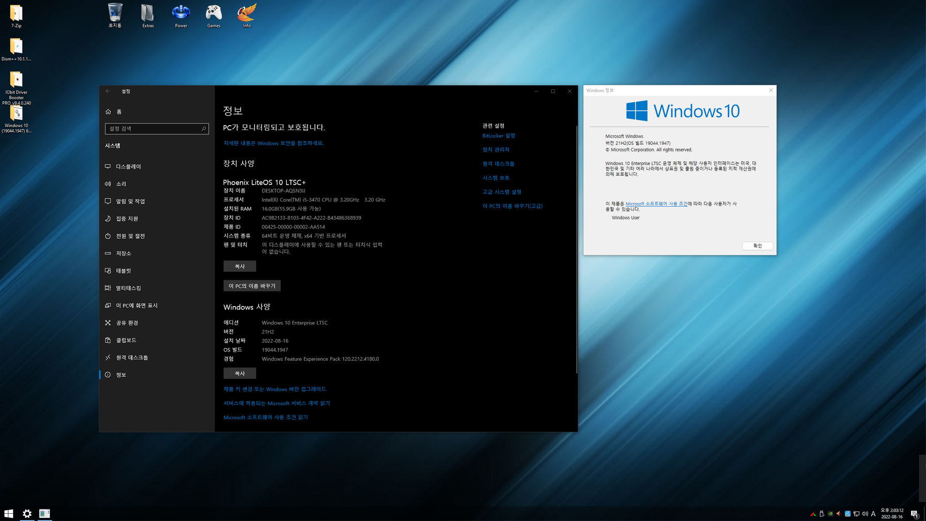Open Shared experiences (공유 환경)
Screen dimensions: 926x521
pyautogui.click(x=157, y=323)
